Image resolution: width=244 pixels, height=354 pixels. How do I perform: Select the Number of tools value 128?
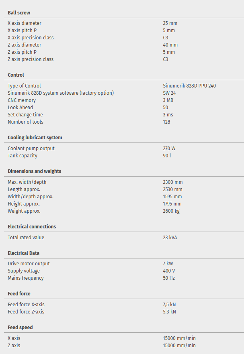pyautogui.click(x=166, y=122)
